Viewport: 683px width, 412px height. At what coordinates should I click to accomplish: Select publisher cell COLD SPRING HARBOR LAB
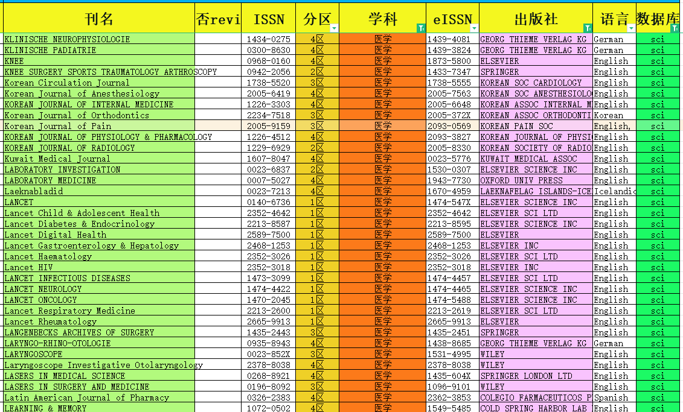[x=536, y=408]
